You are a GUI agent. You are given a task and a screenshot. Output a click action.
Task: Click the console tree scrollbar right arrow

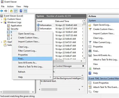(x=33, y=92)
